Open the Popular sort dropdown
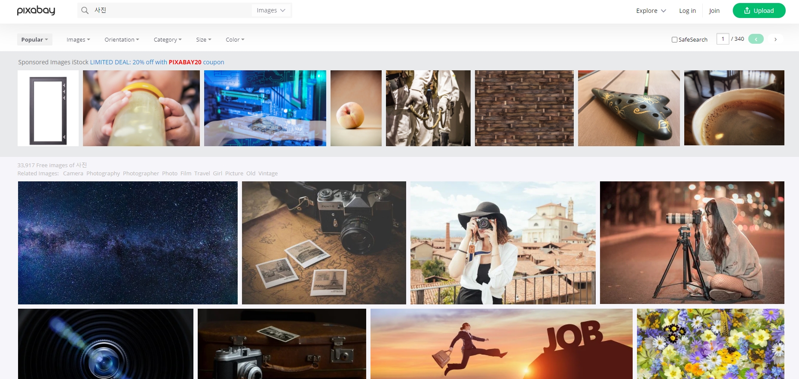This screenshot has width=799, height=379. coord(34,39)
